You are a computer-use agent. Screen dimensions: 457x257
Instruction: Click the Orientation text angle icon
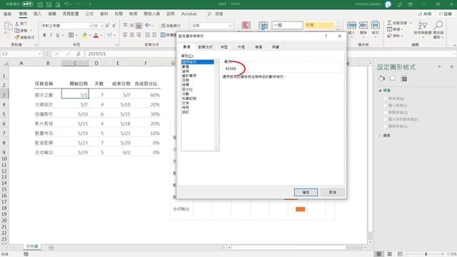(x=148, y=26)
